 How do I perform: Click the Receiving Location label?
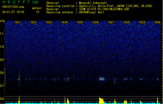[60, 6]
